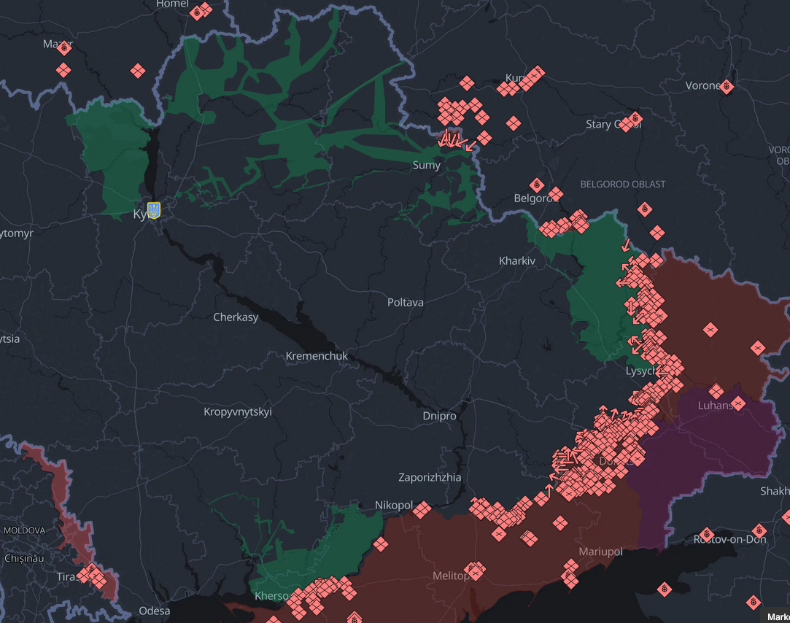Click the Zaporizhzhia city label
The image size is (790, 623).
pyautogui.click(x=429, y=477)
